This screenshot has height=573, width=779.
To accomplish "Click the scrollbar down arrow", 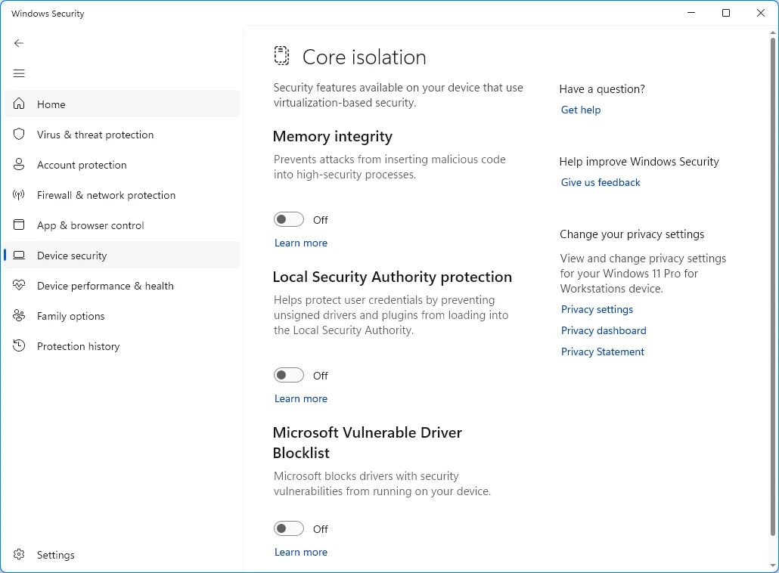I will (772, 565).
